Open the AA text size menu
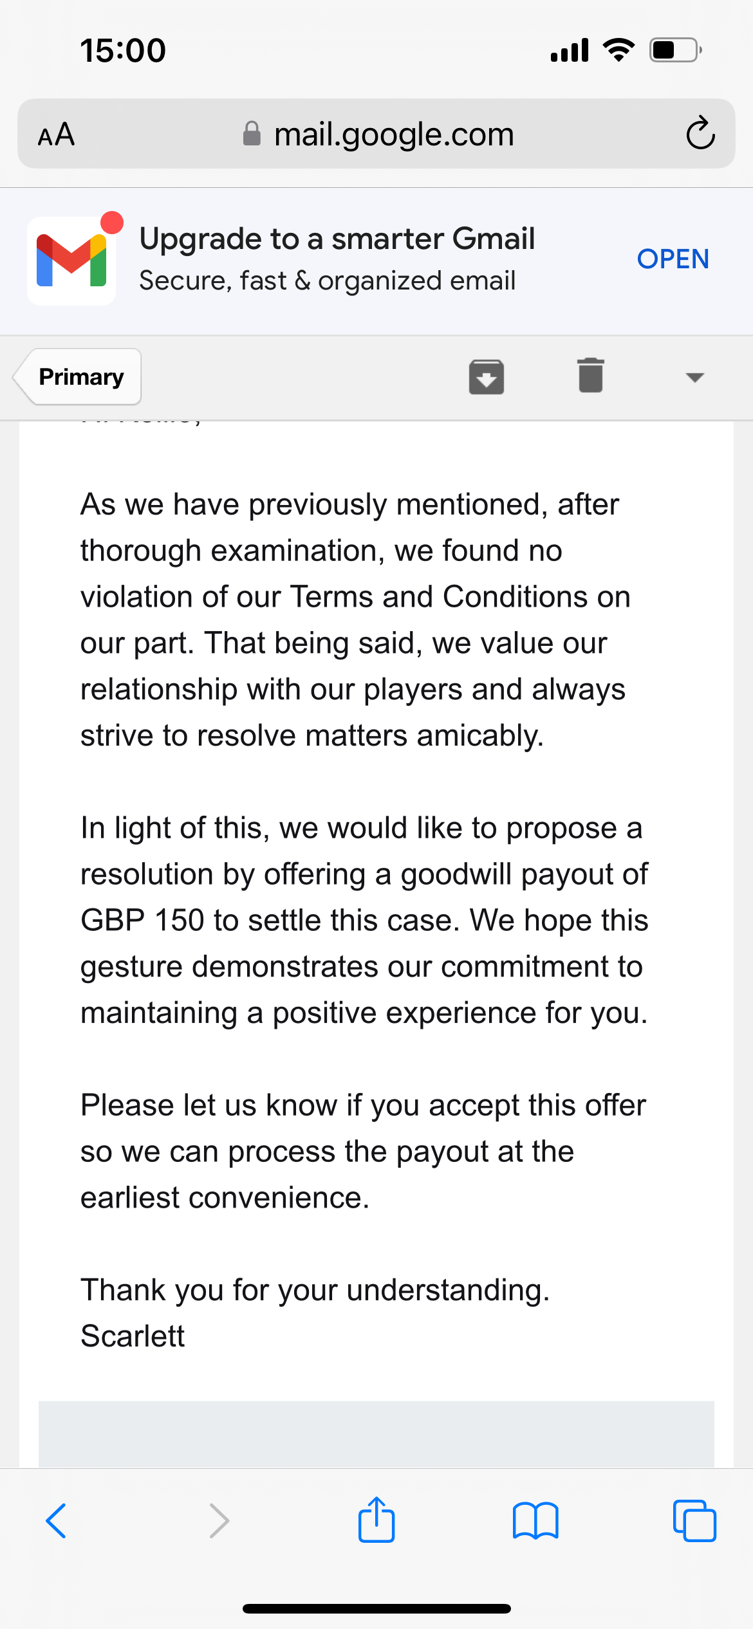Viewport: 753px width, 1629px height. [57, 134]
